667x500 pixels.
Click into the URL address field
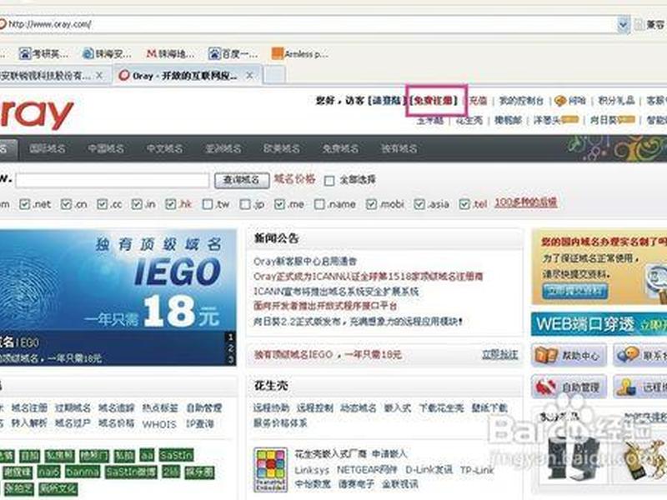tap(310, 24)
